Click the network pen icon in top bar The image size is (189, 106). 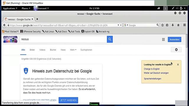point(173,8)
